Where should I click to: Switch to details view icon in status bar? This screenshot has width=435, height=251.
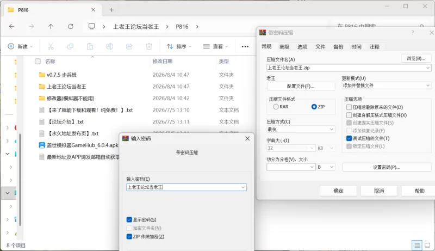pos(417,245)
